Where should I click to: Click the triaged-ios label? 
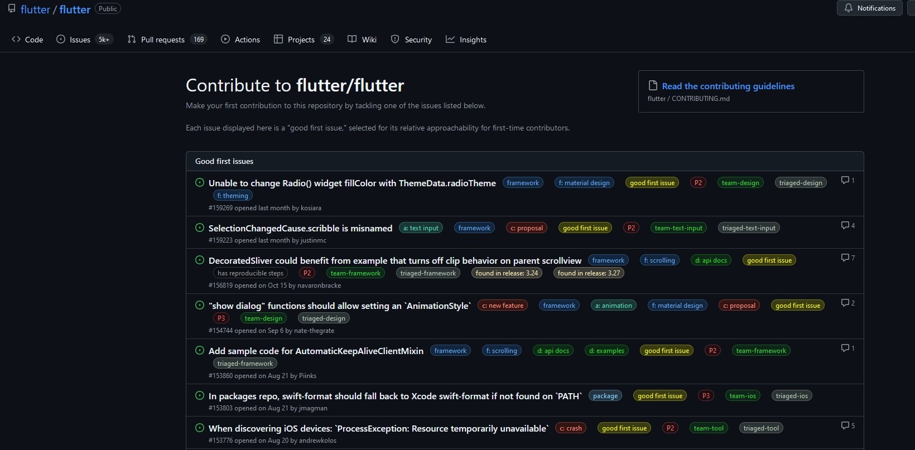coord(792,396)
